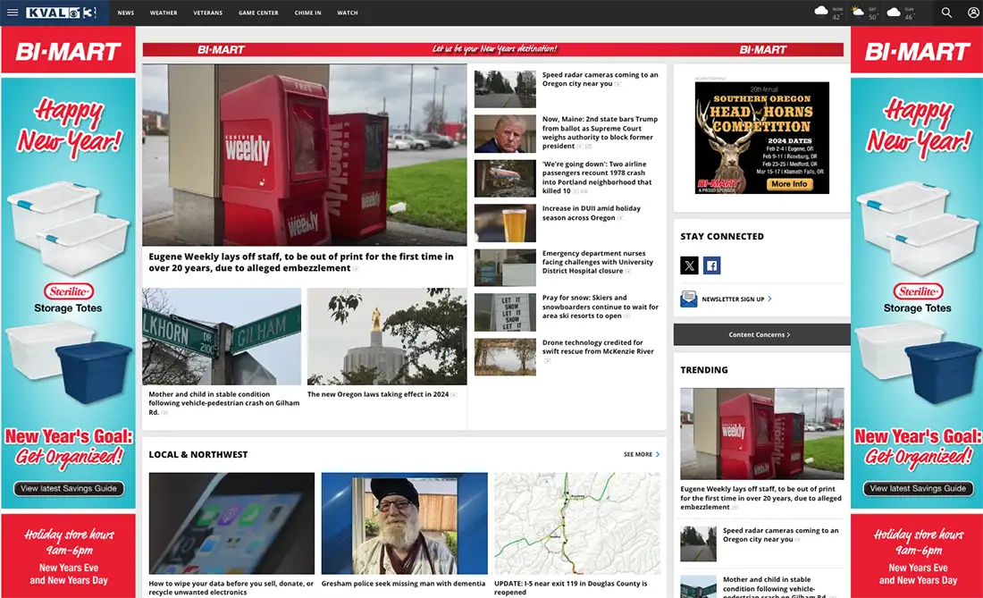
Task: Open the Veterans menu item
Action: coord(207,13)
